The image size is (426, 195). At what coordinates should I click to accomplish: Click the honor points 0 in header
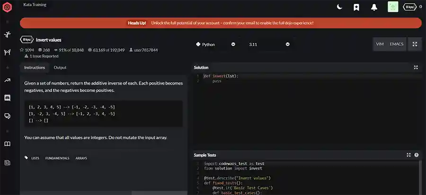421,7
